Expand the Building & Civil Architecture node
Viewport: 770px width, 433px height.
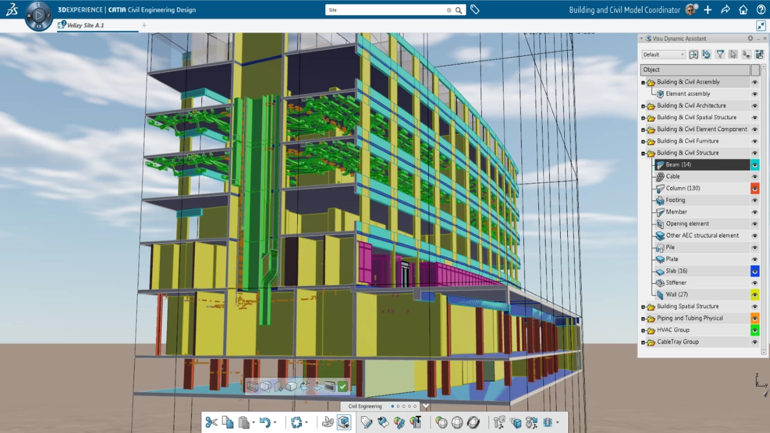pos(643,105)
